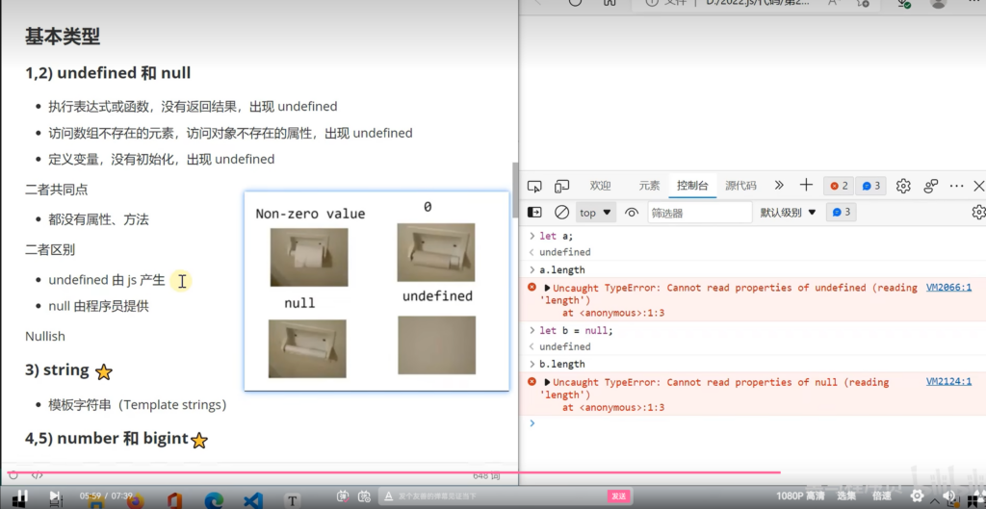The image size is (986, 509).
Task: Open the VM2124:1 source link
Action: 948,382
